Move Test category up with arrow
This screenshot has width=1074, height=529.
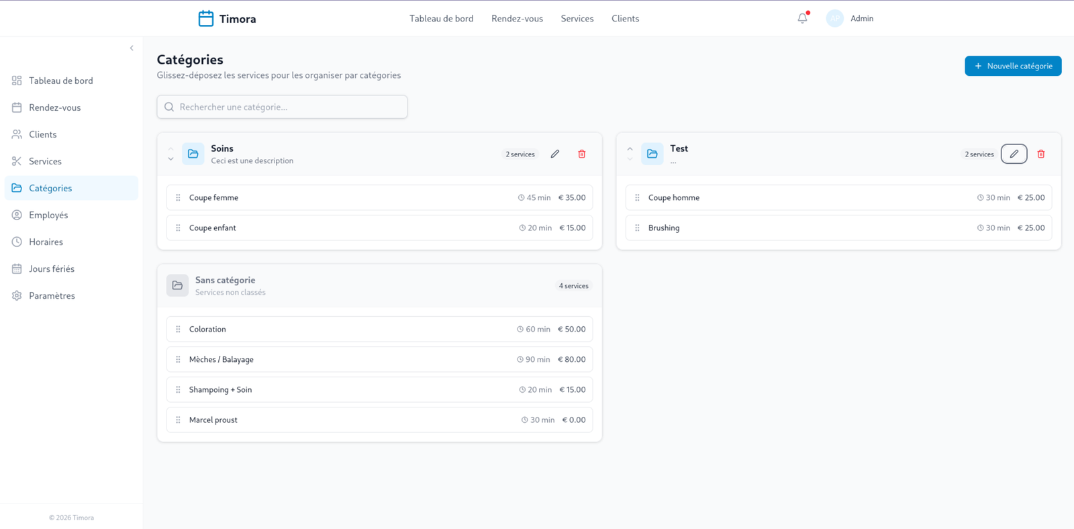point(630,149)
